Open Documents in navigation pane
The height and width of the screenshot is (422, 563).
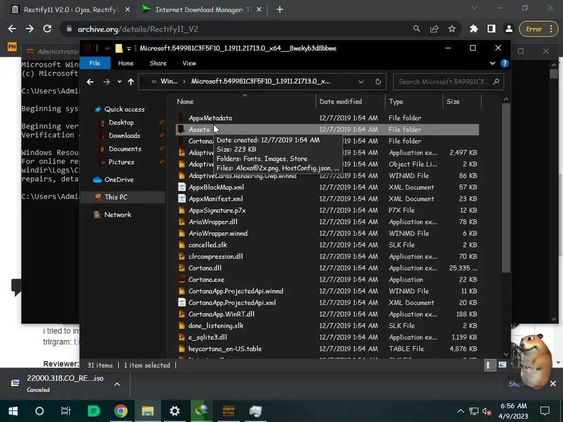125,149
